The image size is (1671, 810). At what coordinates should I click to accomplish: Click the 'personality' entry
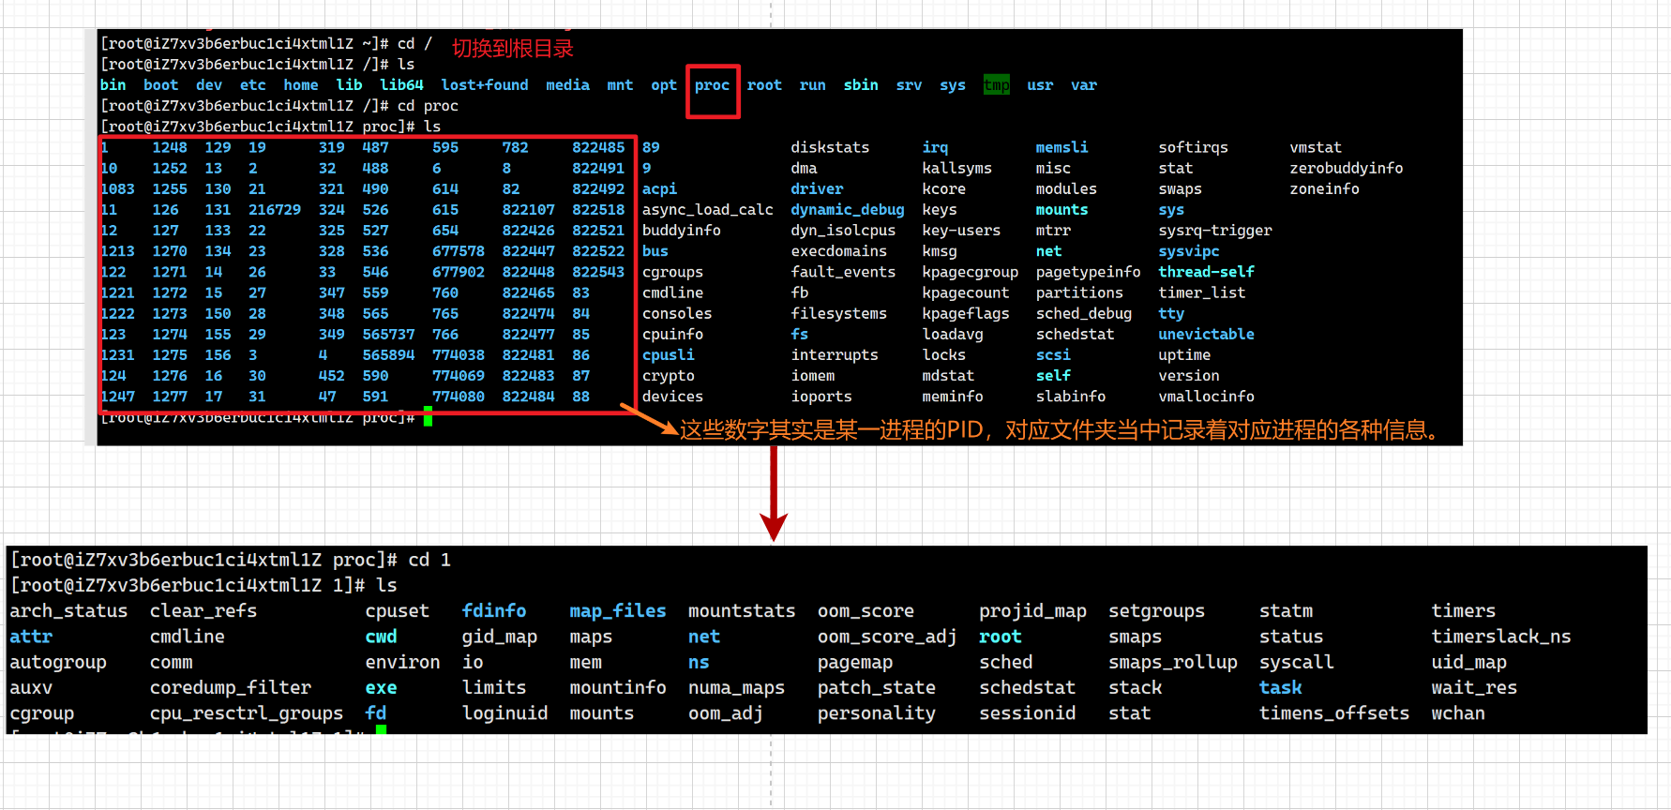pyautogui.click(x=877, y=713)
